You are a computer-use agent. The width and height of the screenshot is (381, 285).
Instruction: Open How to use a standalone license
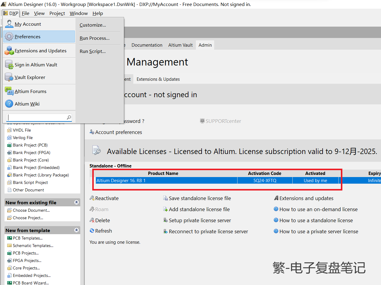(x=316, y=220)
